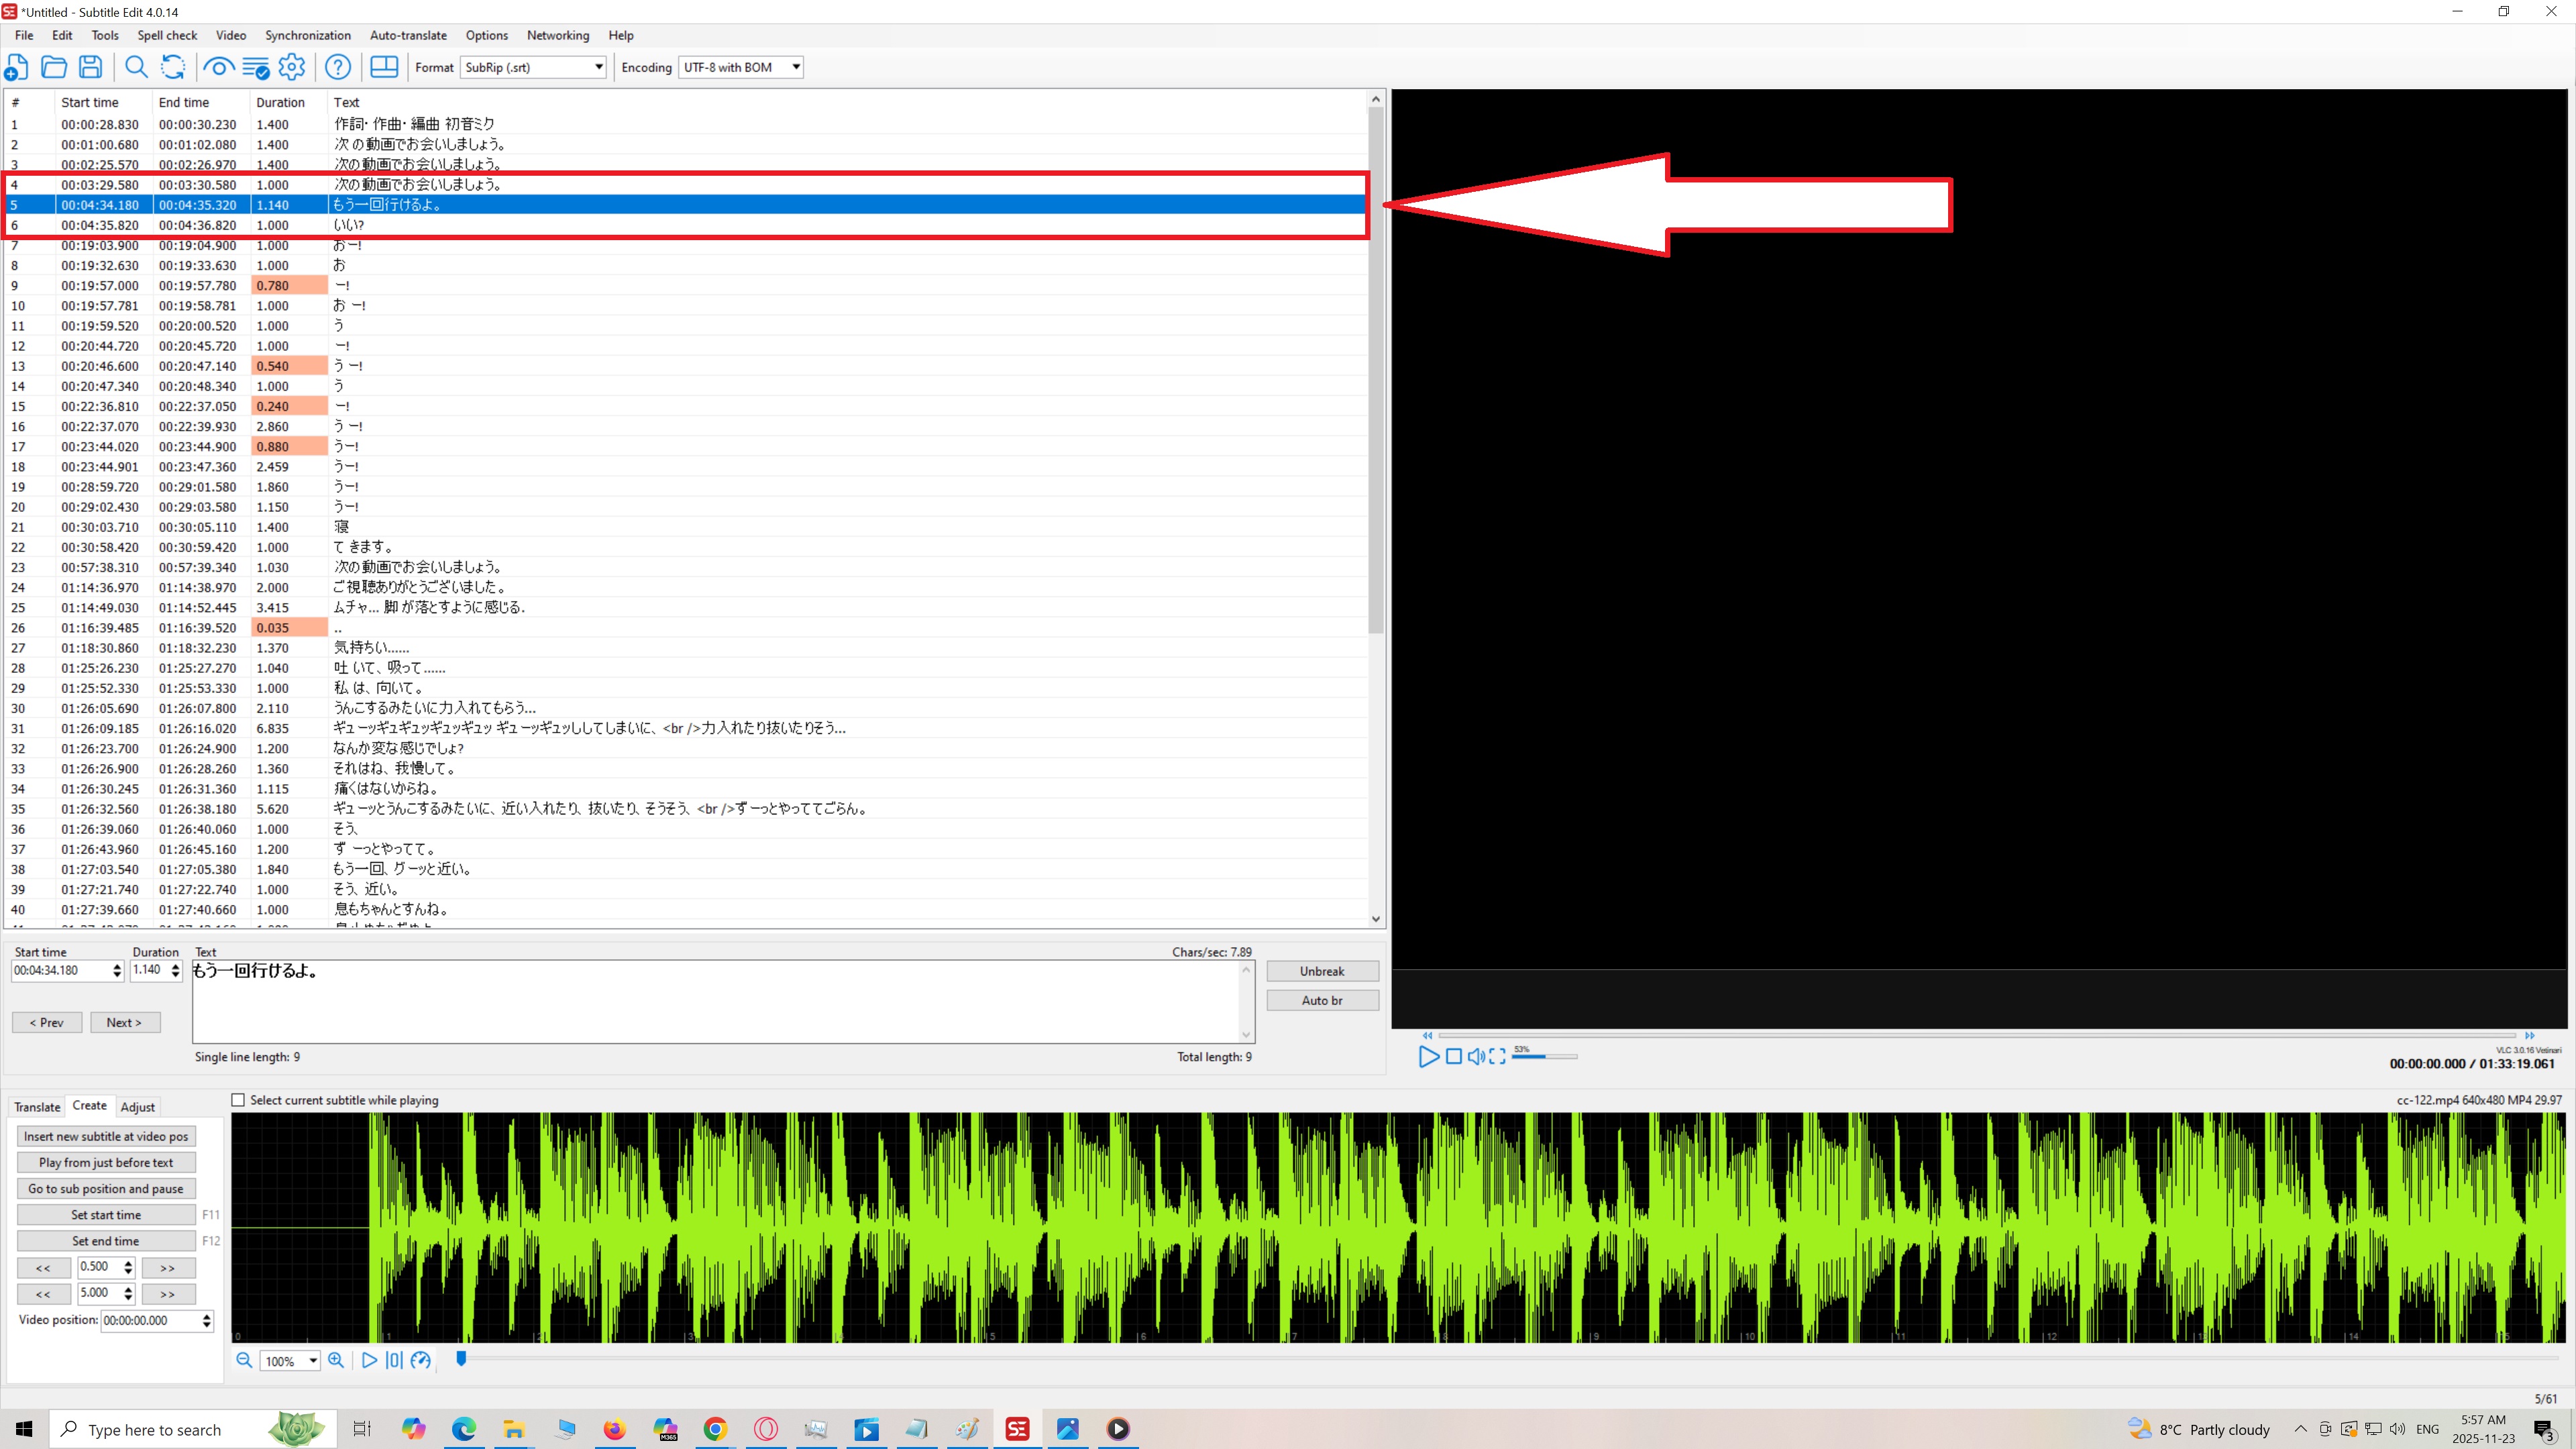Click the Replace circular arrows icon
The width and height of the screenshot is (2576, 1449).
(173, 67)
